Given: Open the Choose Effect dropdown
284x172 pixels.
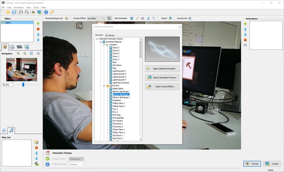Looking at the screenshot, I should pyautogui.click(x=96, y=18).
